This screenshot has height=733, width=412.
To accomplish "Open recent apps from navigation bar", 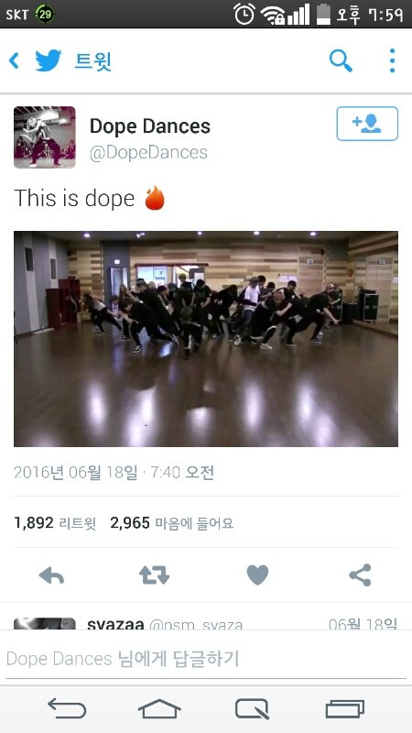I will 345,708.
